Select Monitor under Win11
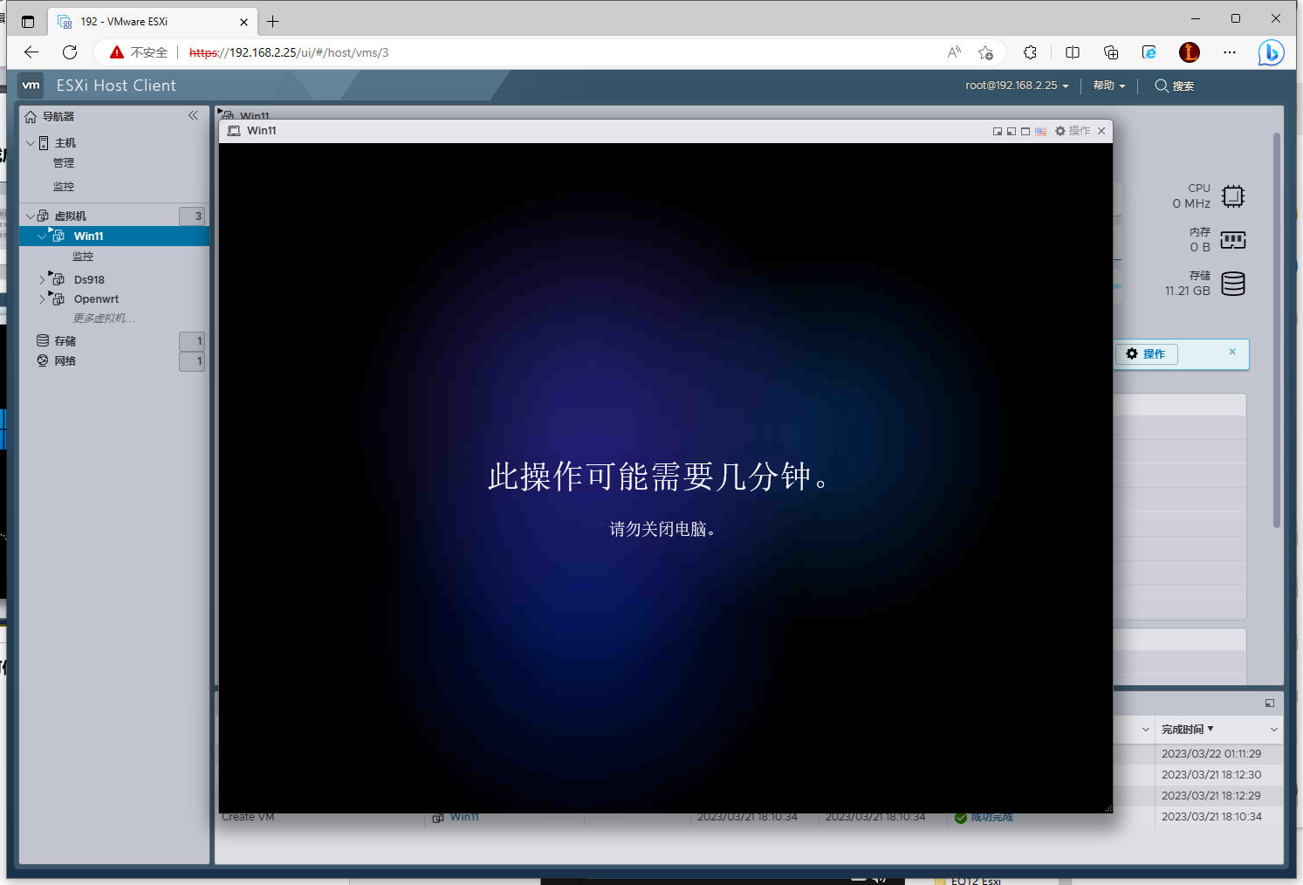1303x885 pixels. click(83, 257)
